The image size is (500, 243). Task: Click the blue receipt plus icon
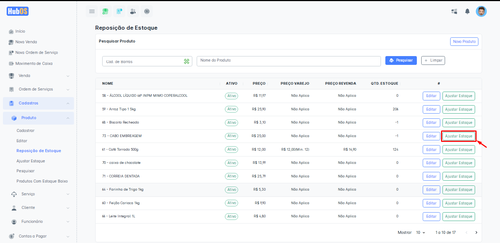tap(119, 11)
